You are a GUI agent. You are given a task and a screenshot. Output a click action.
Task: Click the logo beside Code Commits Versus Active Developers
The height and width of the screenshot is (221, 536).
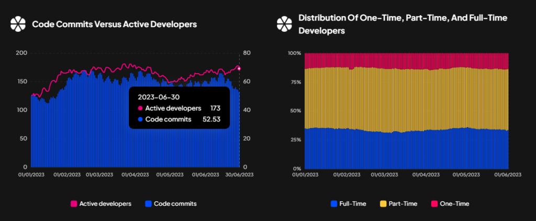click(x=18, y=24)
